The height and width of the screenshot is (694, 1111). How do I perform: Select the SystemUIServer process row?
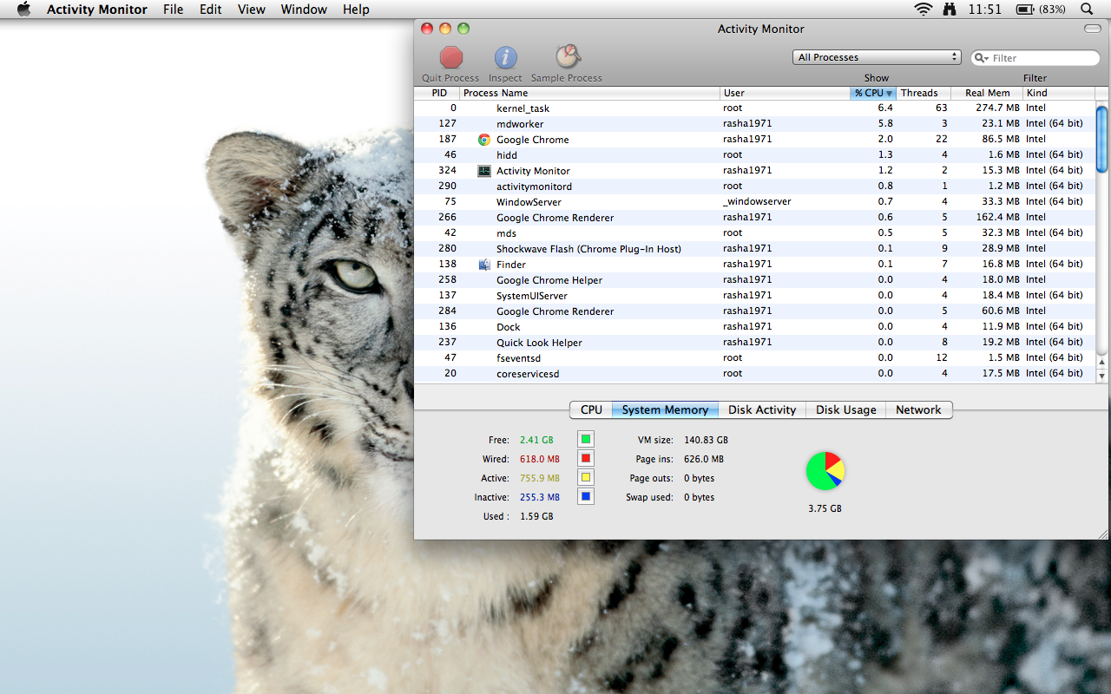click(754, 296)
